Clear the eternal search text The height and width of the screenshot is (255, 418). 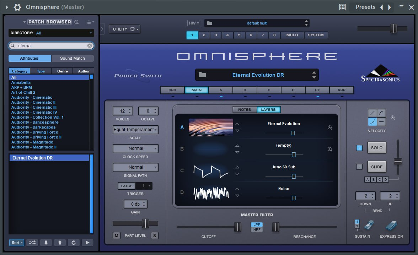pos(90,46)
